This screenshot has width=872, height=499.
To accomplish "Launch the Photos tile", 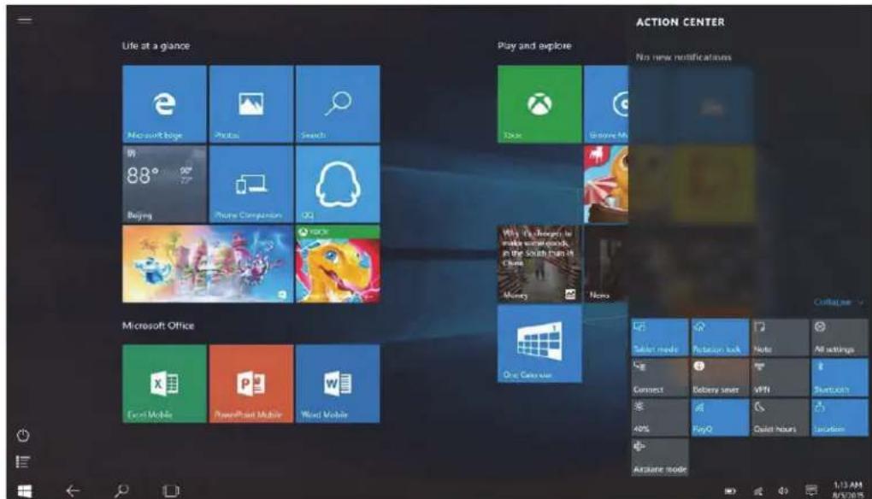I will (250, 104).
